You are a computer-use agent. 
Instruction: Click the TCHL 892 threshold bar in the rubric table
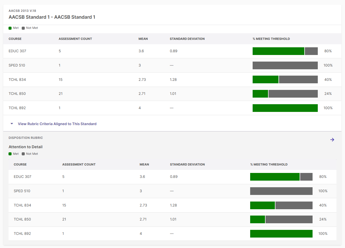coord(281,234)
